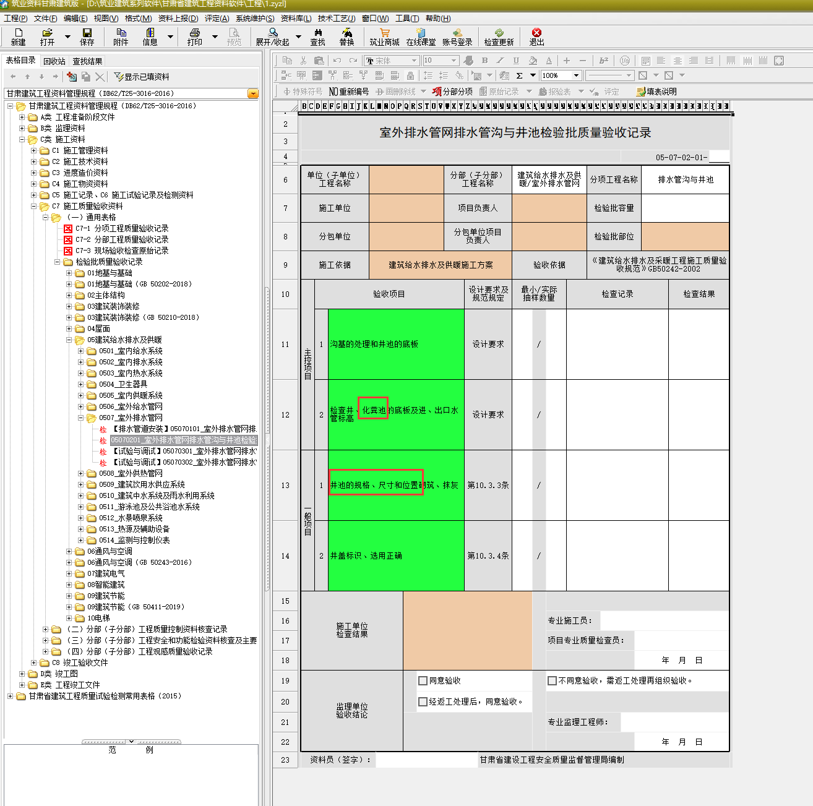The height and width of the screenshot is (806, 813).
Task: Click the 单位(子单位)工程名称 input cell
Action: click(406, 180)
